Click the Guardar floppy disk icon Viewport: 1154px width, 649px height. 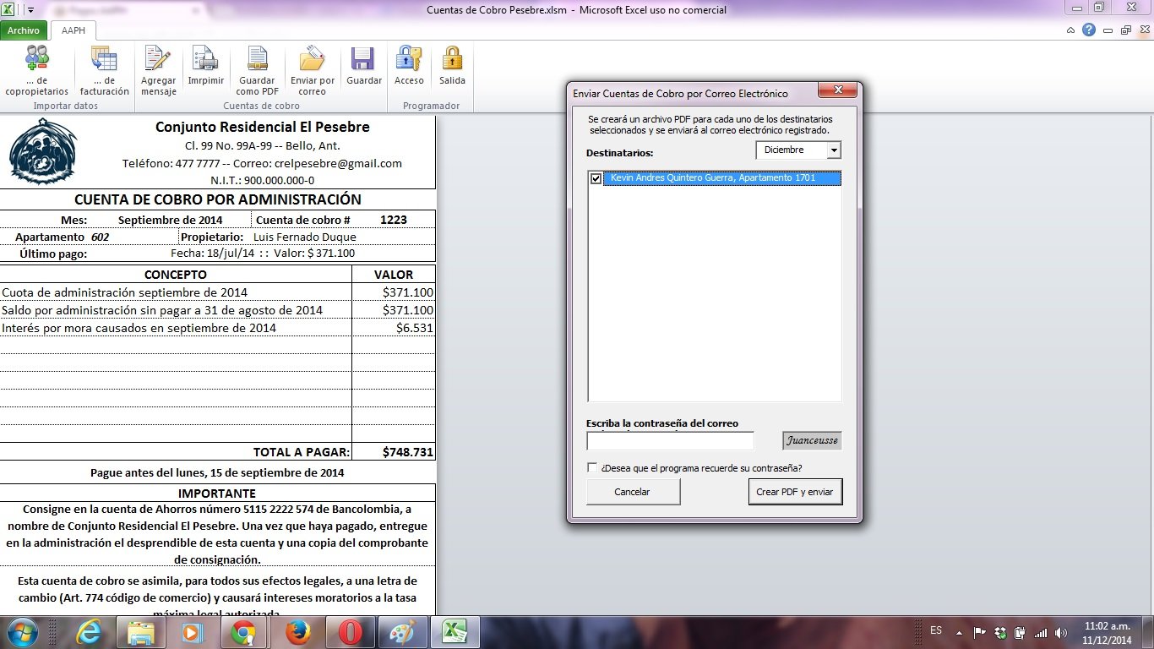click(363, 60)
